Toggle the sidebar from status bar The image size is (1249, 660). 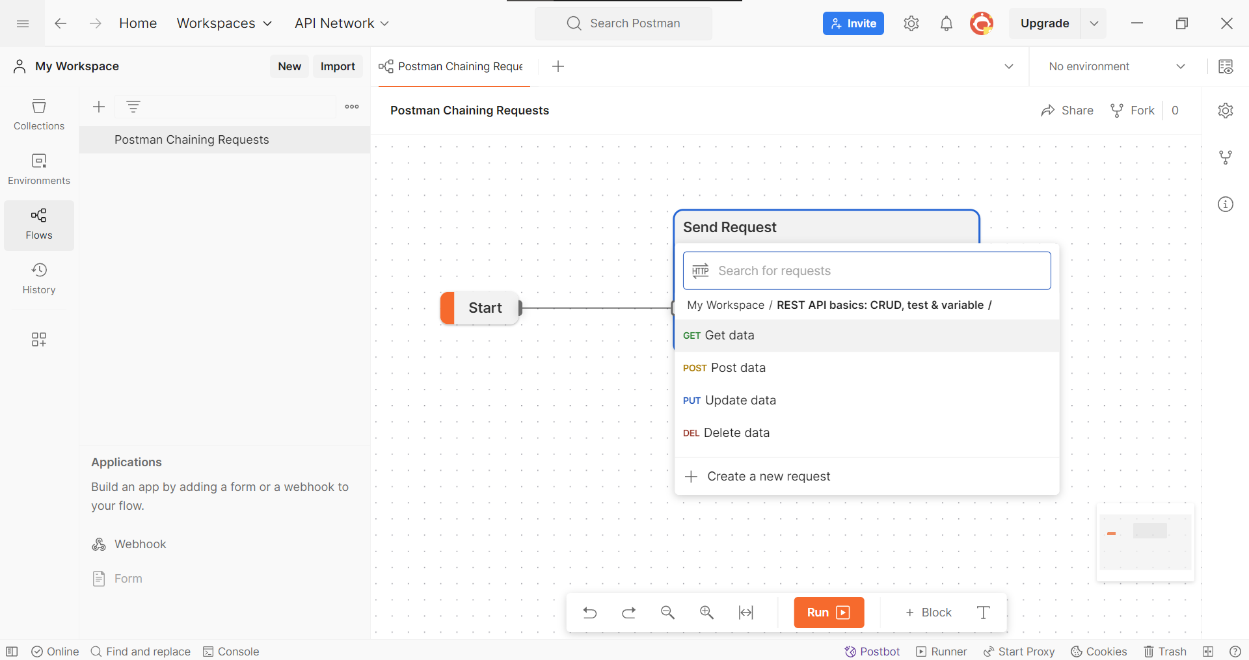[x=12, y=652]
